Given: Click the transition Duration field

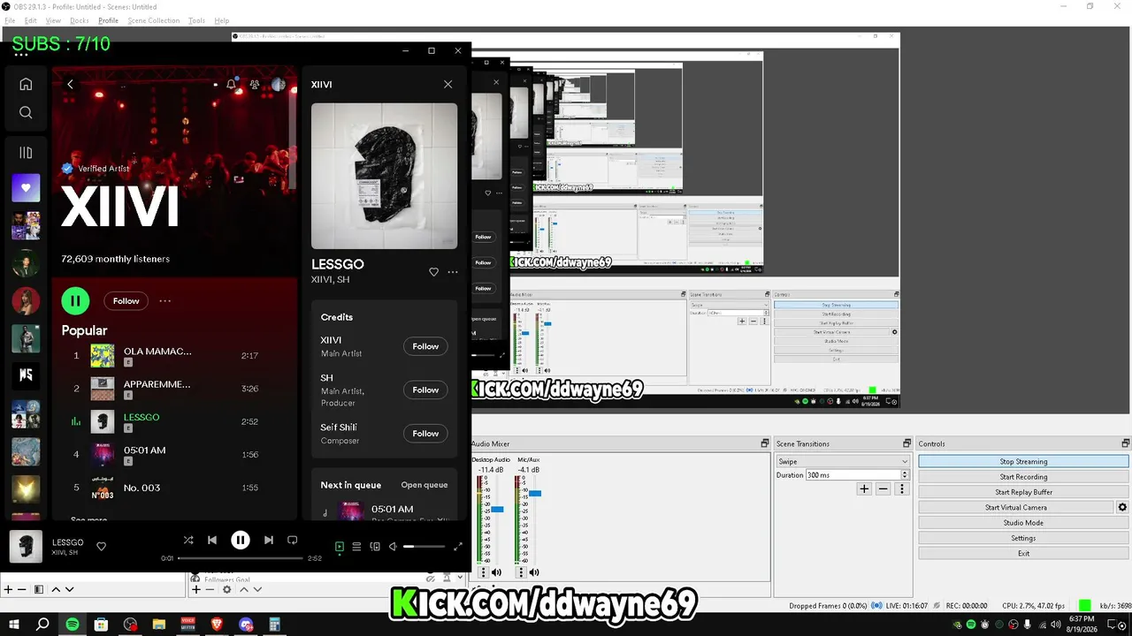Looking at the screenshot, I should click(x=857, y=475).
